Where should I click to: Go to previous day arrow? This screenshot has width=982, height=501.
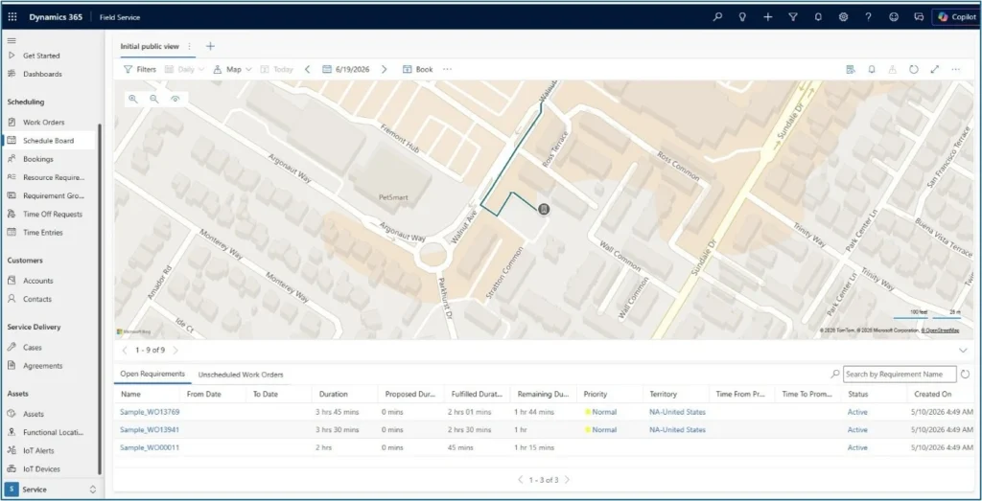click(x=307, y=69)
